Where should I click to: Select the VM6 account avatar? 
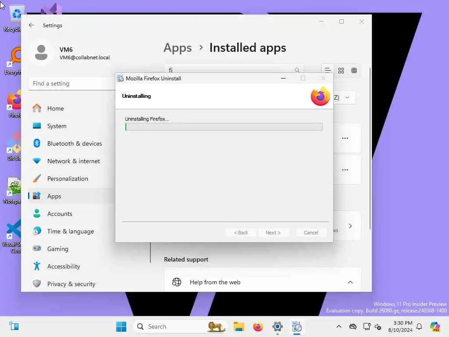[x=41, y=53]
